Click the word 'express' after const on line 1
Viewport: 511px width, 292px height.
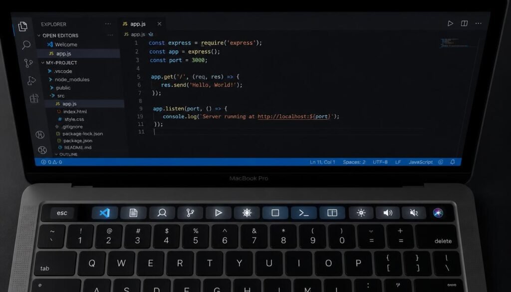[180, 43]
